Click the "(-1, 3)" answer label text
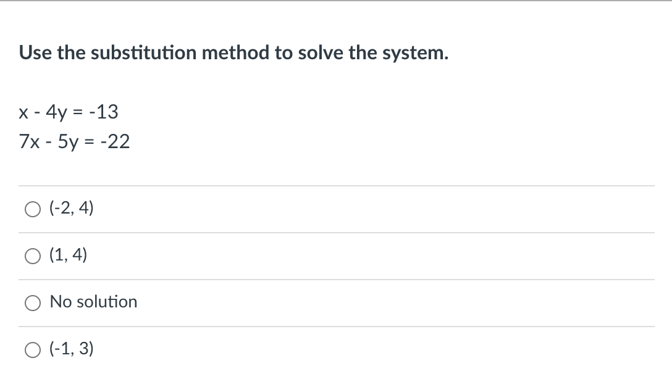 [x=72, y=349]
